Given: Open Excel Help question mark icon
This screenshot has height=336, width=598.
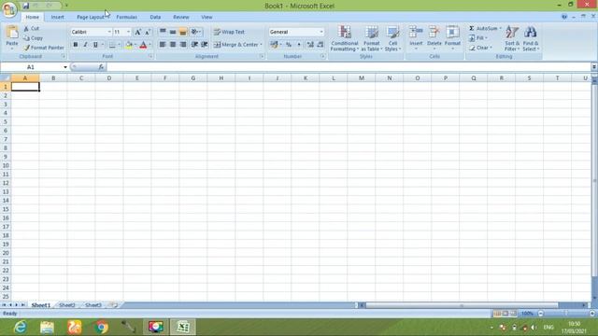Looking at the screenshot, I should (x=564, y=17).
